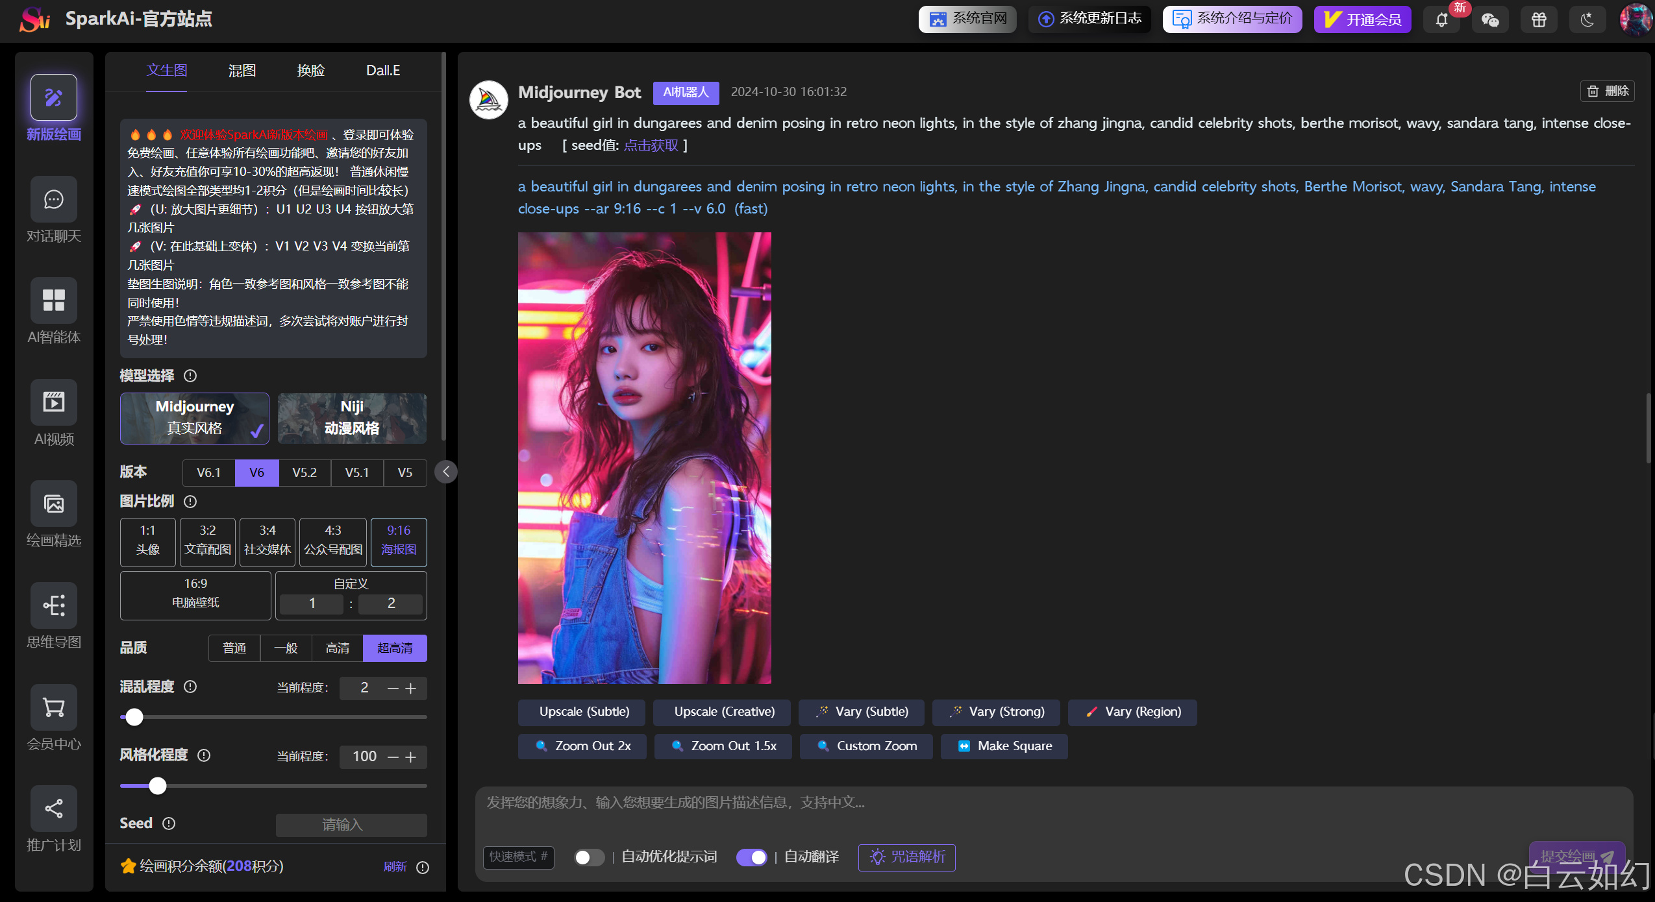This screenshot has width=1655, height=902.
Task: Click 点击获取 seed link
Action: click(651, 145)
